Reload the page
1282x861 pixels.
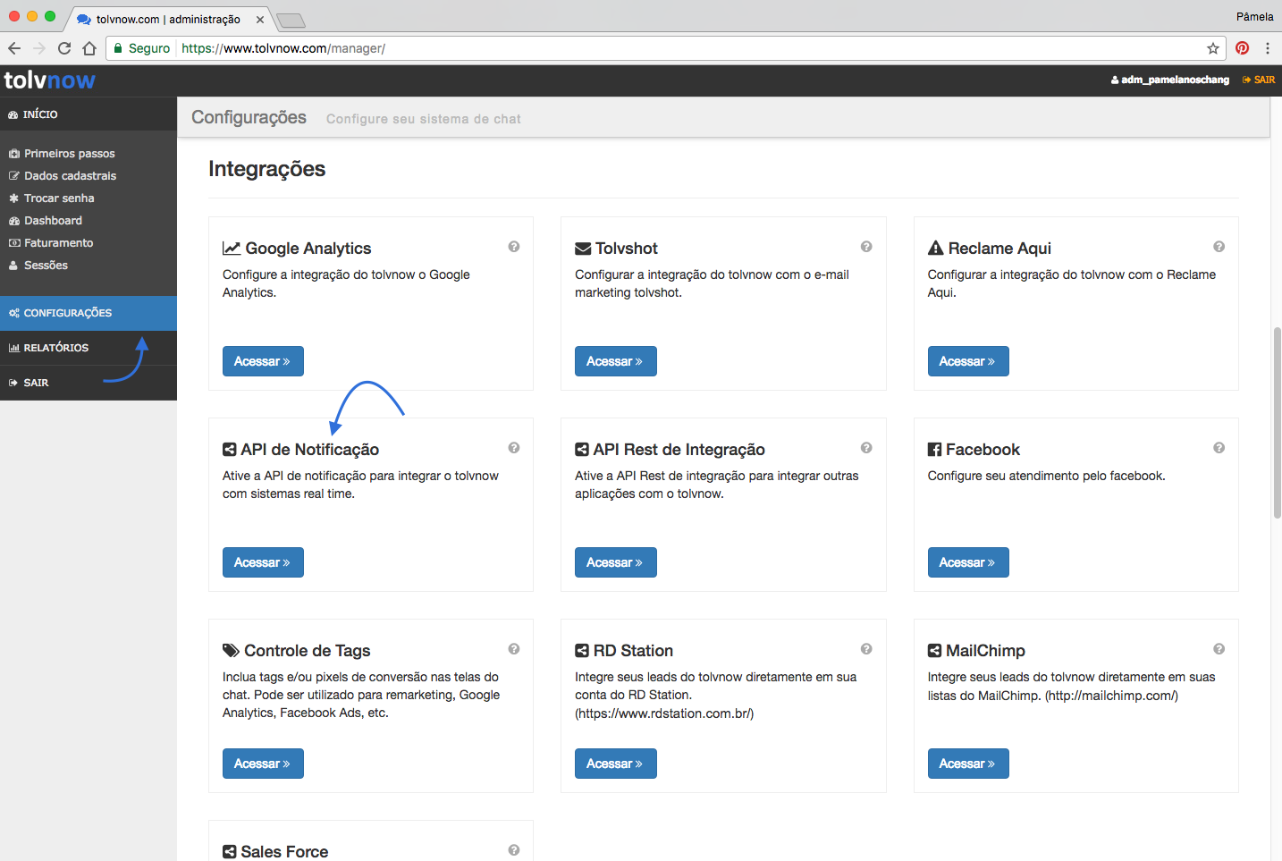pos(64,48)
